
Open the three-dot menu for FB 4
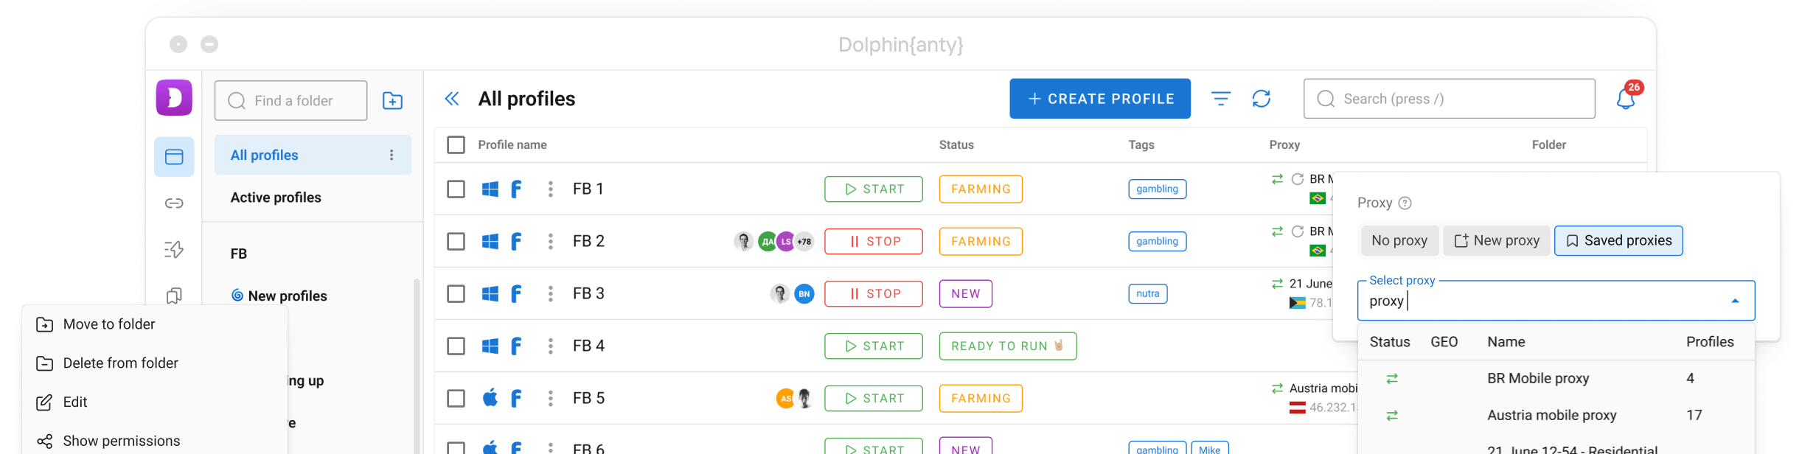tap(550, 346)
